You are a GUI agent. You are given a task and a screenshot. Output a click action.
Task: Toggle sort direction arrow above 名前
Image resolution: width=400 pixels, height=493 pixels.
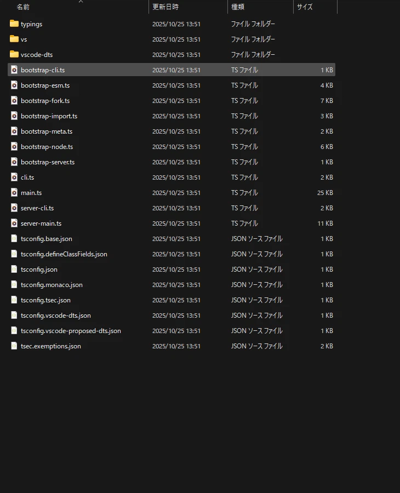point(81,2)
